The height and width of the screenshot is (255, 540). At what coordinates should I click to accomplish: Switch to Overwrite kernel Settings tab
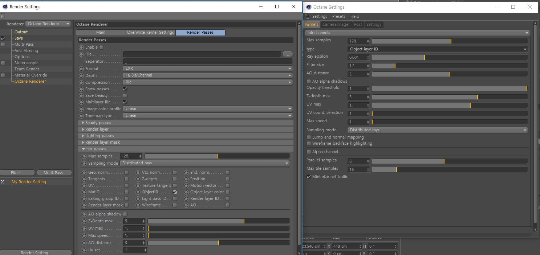(x=150, y=32)
